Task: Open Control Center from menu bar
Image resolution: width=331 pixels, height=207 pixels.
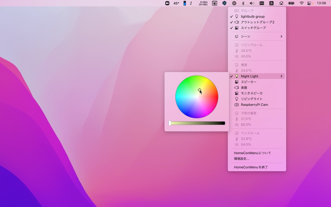Action: click(x=309, y=3)
